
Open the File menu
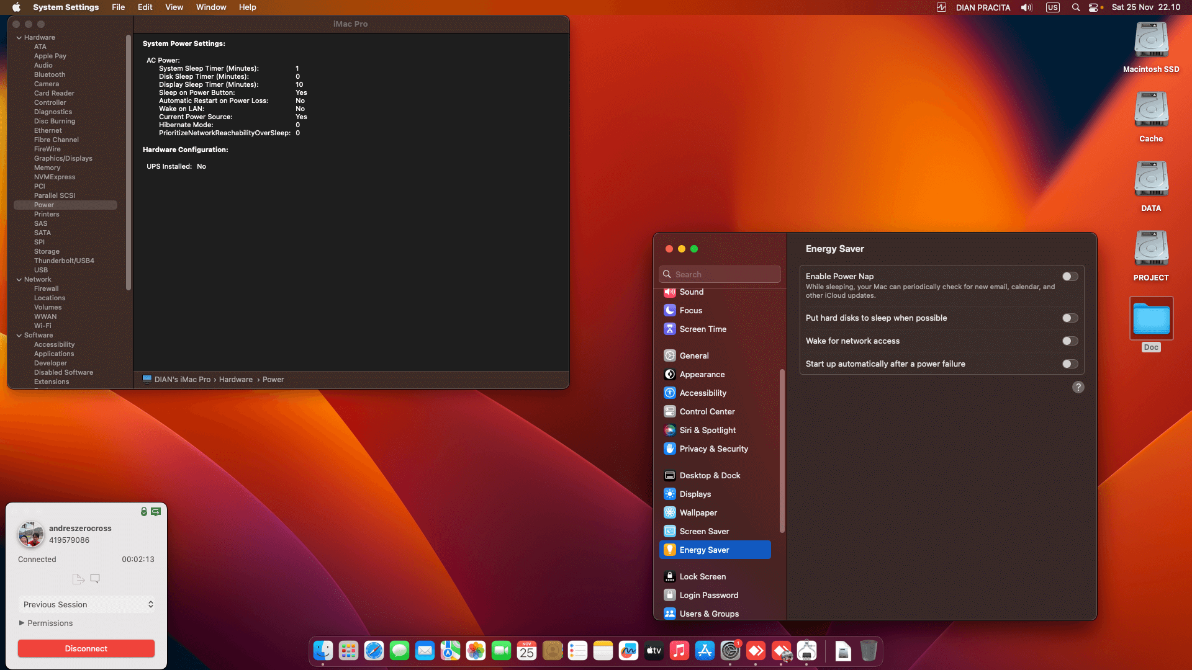point(118,7)
